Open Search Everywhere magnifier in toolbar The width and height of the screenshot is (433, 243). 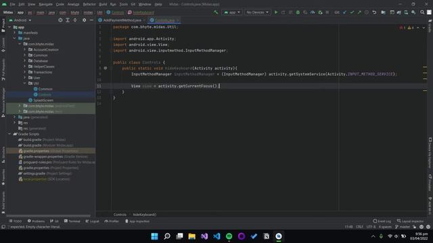coord(422,12)
